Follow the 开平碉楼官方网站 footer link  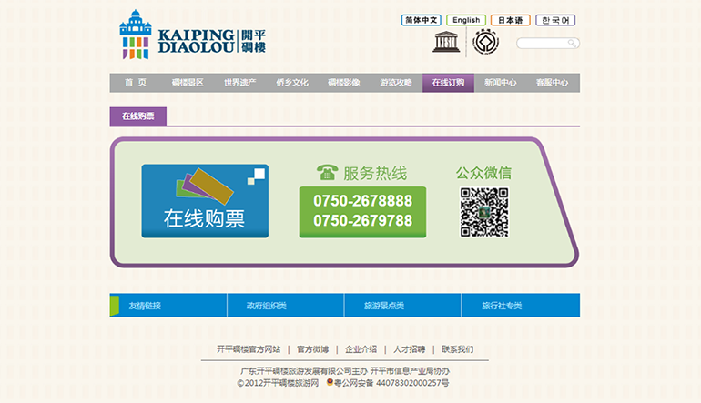[x=249, y=349]
